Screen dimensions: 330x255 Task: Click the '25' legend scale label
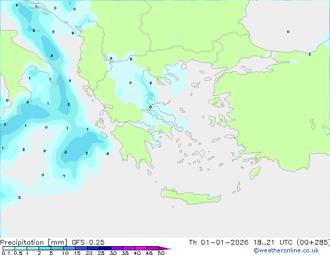[x=101, y=253]
